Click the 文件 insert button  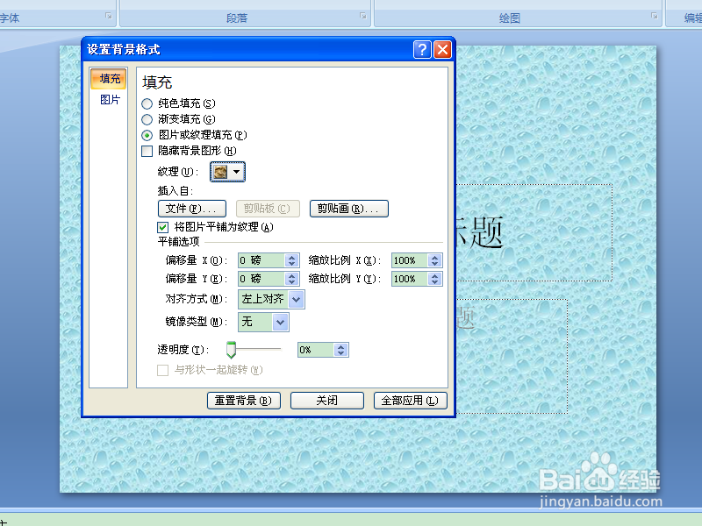[191, 209]
